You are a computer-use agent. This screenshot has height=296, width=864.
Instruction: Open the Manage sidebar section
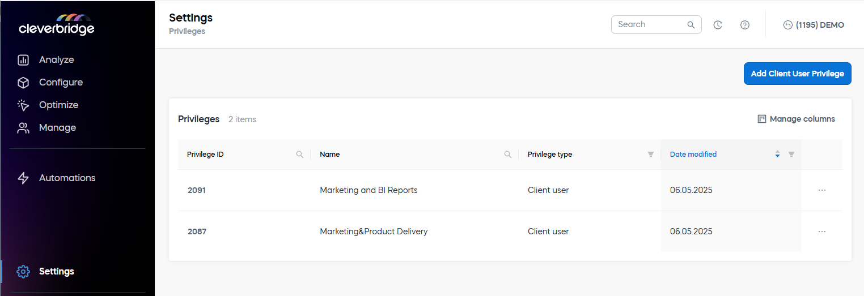tap(57, 128)
